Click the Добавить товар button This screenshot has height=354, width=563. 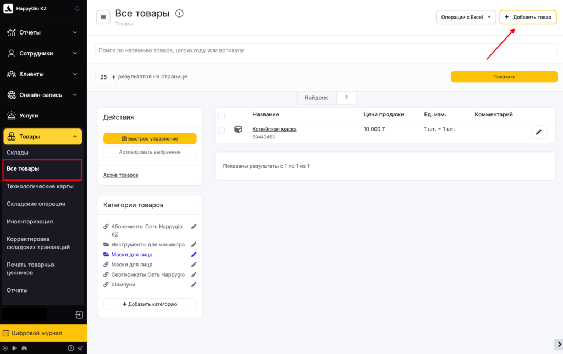(x=528, y=17)
